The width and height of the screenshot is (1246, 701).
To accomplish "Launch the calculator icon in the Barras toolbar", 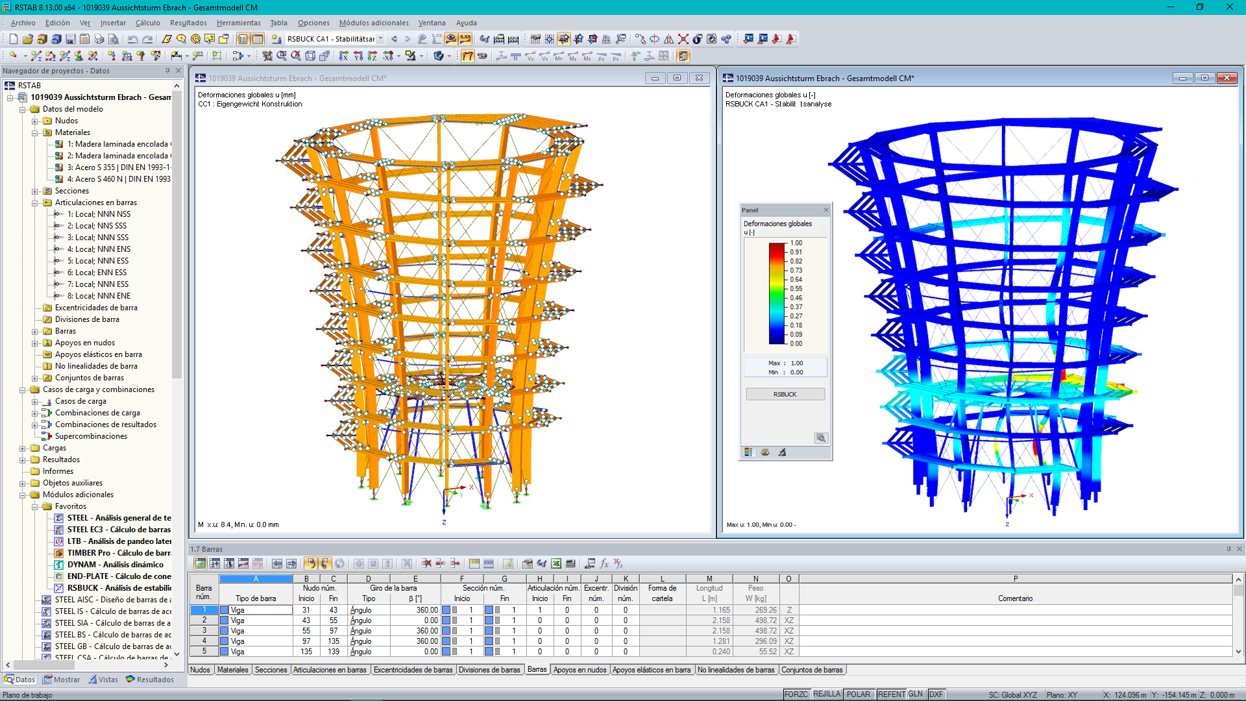I will pyautogui.click(x=570, y=563).
